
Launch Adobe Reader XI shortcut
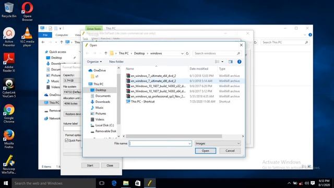coord(9,62)
